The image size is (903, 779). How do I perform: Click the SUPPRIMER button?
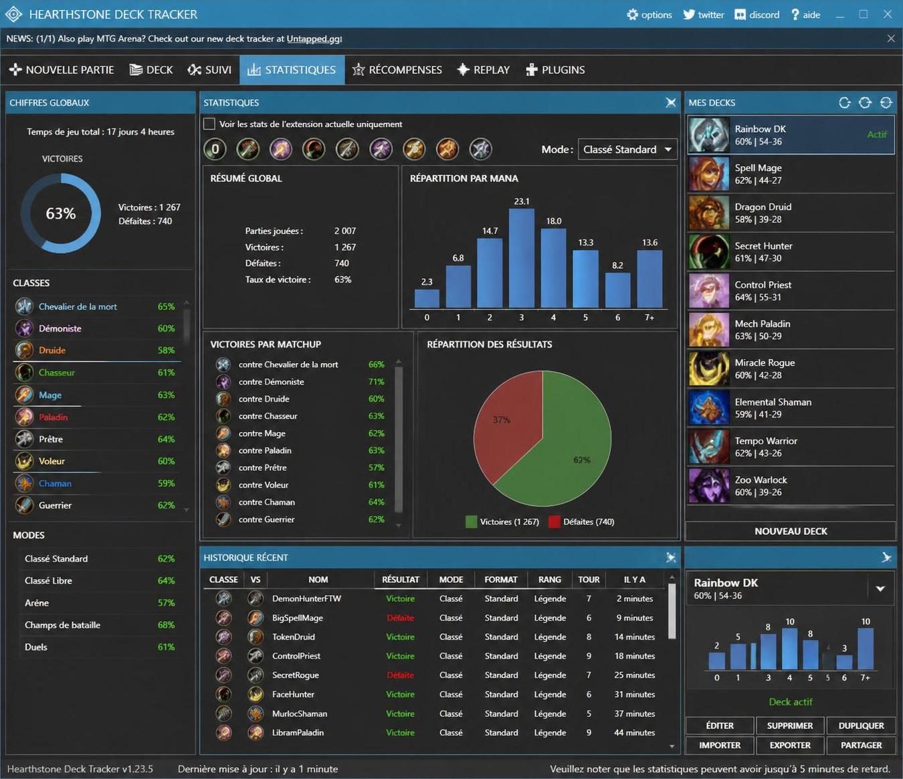click(x=790, y=726)
